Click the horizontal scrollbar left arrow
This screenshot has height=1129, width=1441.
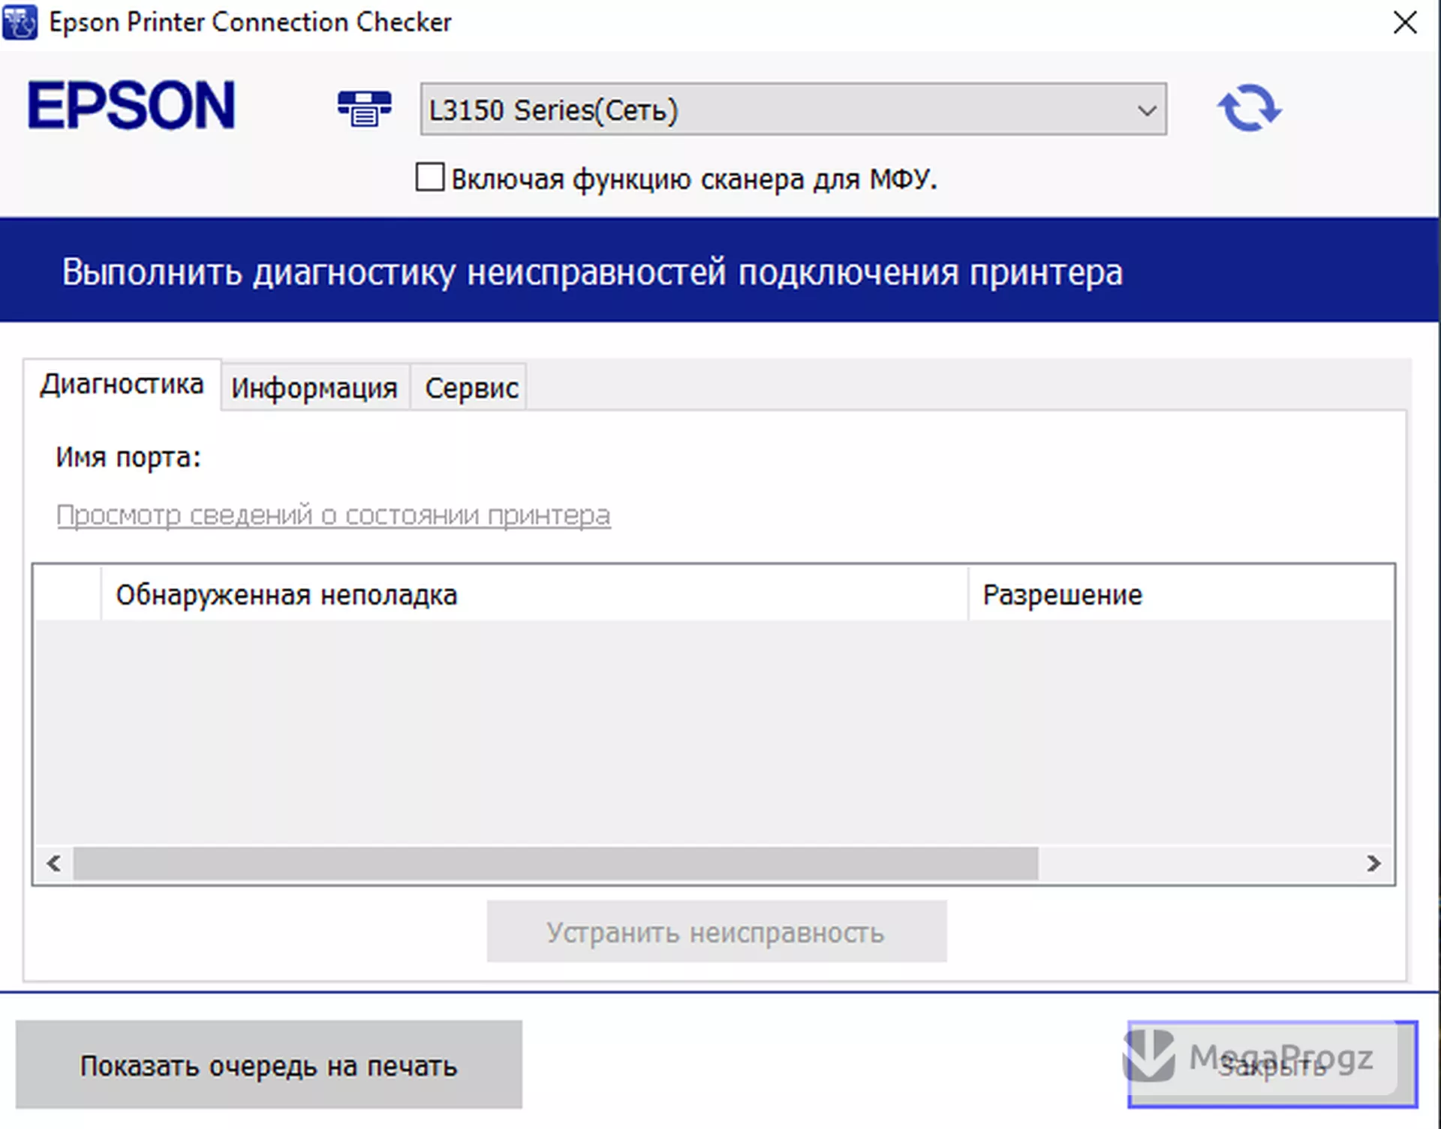click(x=53, y=863)
